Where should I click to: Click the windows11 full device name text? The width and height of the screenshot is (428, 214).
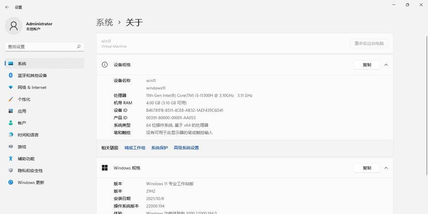tap(156, 88)
